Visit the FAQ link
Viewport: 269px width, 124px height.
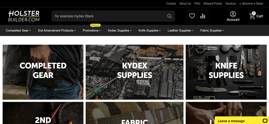197,3
